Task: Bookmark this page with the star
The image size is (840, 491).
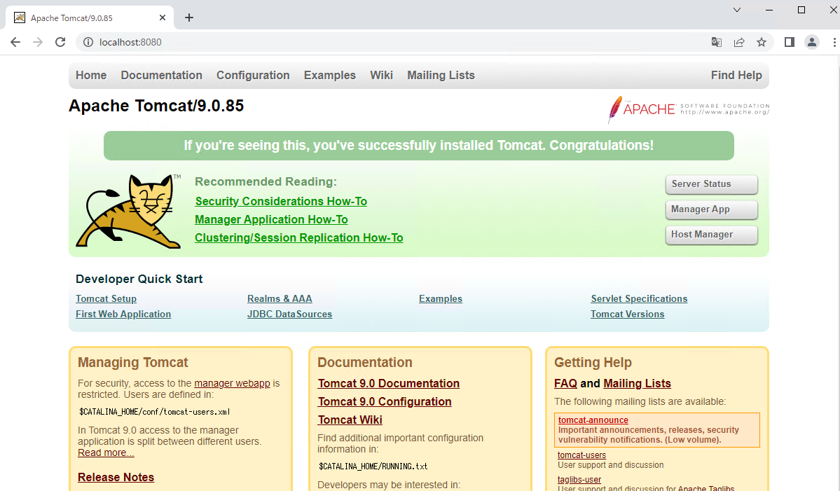Action: coord(762,42)
